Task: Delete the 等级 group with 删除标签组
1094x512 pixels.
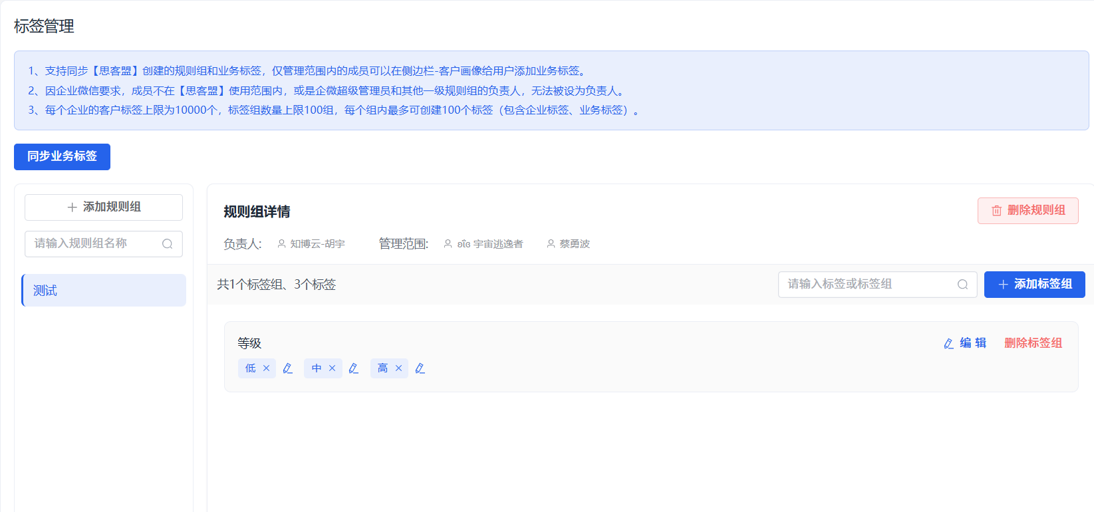Action: click(1033, 343)
